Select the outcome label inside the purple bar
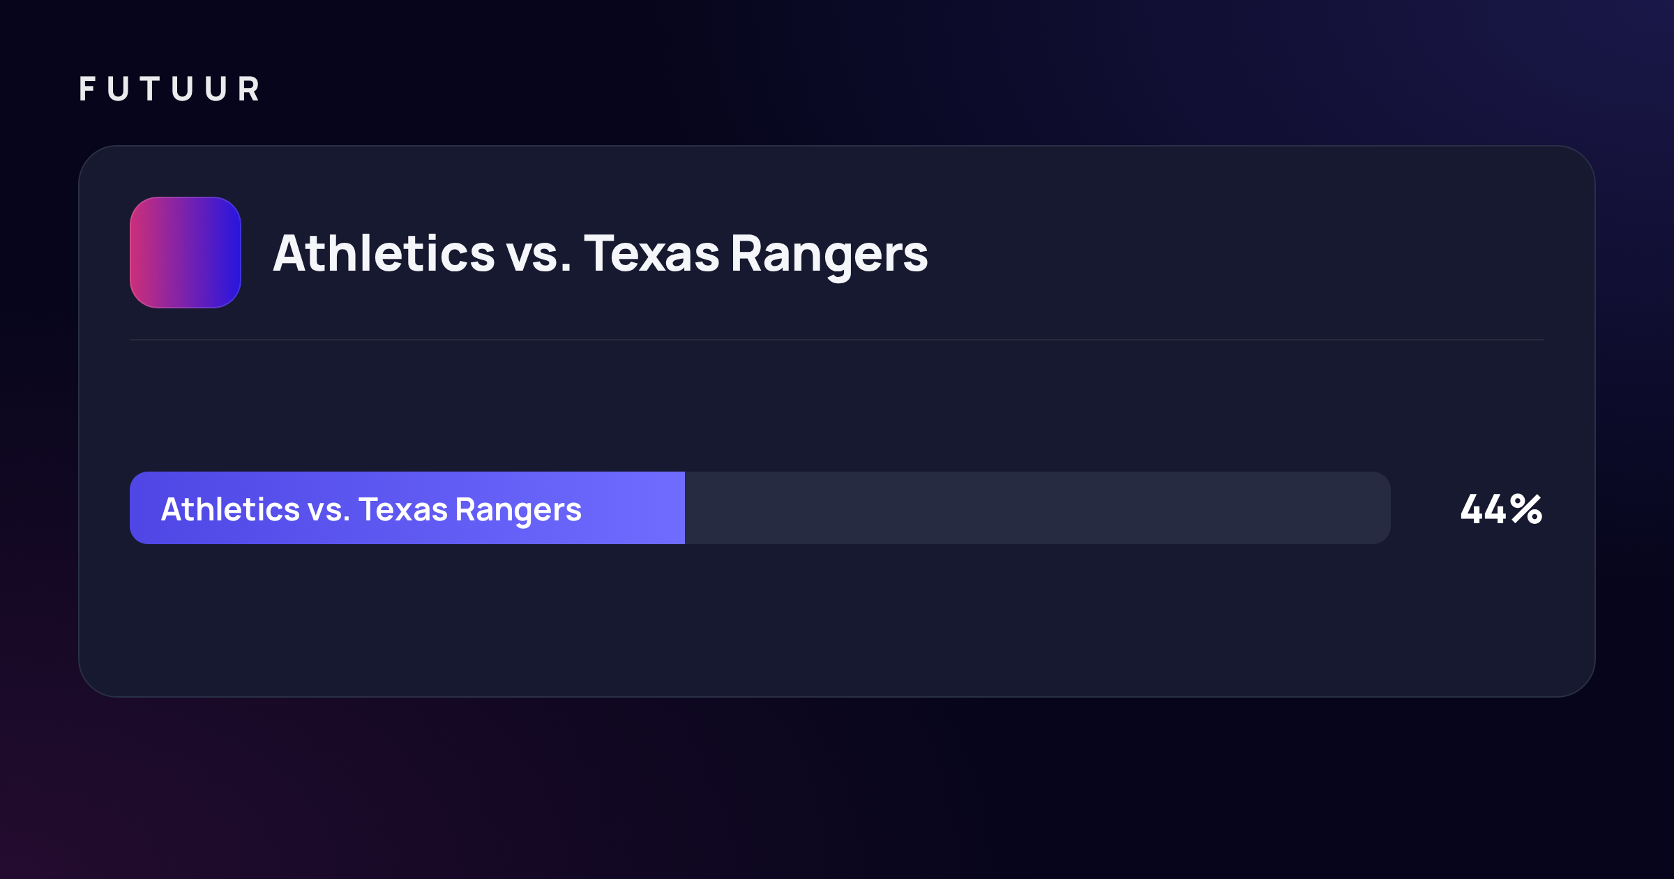 click(371, 510)
